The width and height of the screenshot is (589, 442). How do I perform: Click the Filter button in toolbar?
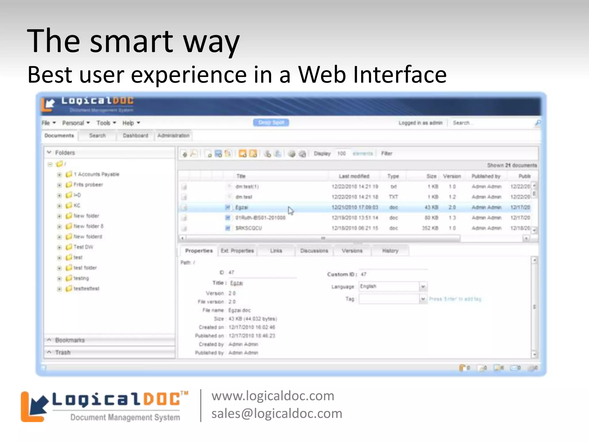click(387, 153)
